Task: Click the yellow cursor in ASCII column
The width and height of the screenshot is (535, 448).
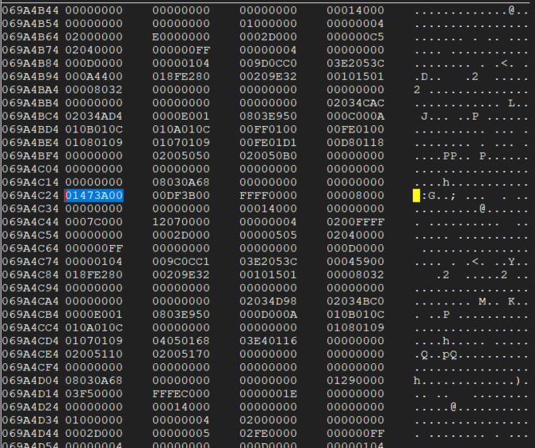Action: 416,195
